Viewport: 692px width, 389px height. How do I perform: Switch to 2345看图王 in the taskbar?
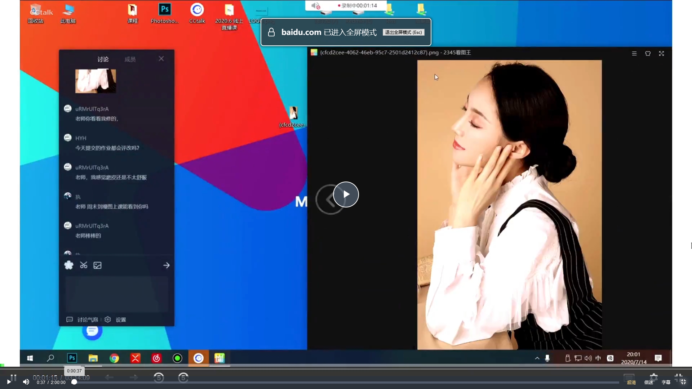(219, 358)
